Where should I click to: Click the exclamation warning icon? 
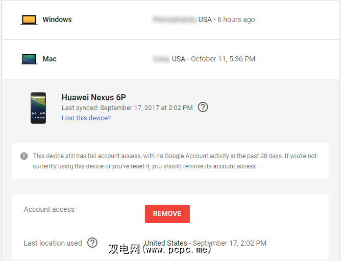click(x=24, y=156)
